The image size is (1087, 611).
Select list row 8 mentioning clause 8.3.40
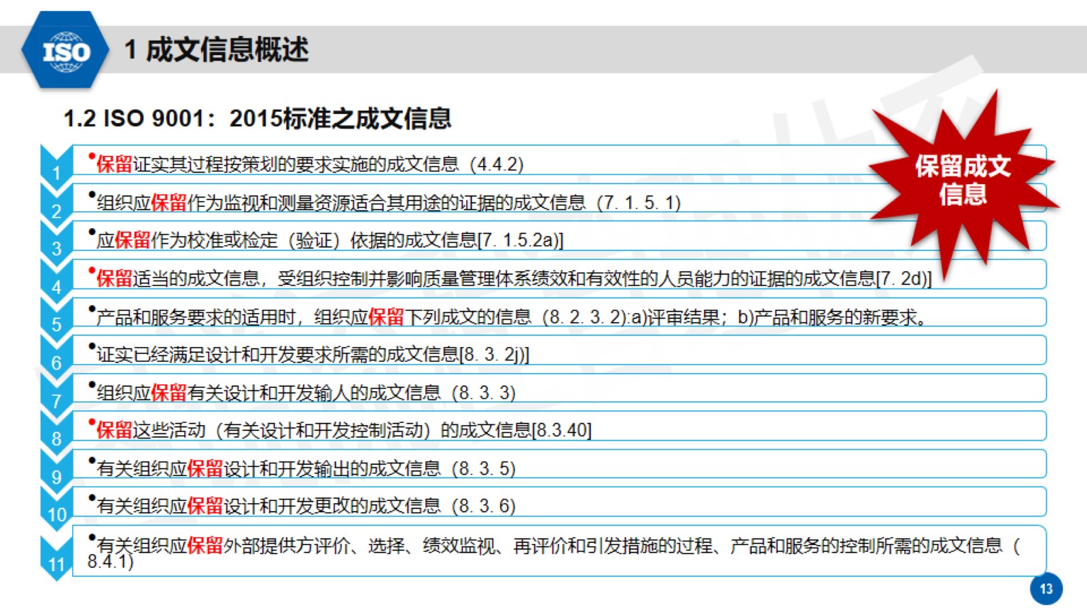[x=559, y=426]
